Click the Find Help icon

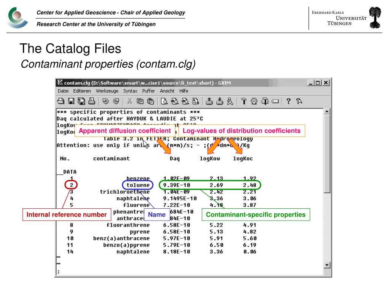(299, 101)
